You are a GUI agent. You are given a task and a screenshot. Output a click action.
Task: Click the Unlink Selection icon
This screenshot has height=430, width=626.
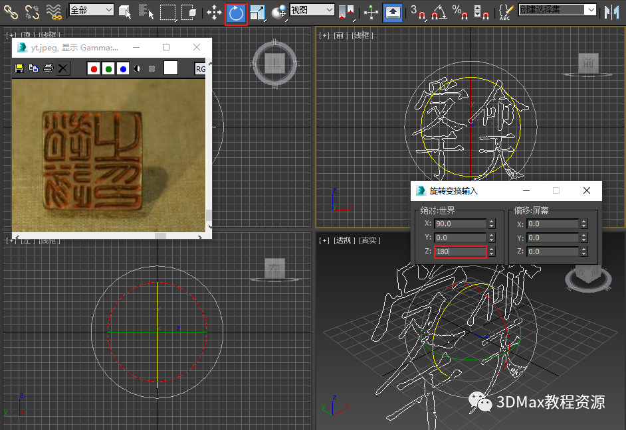(32, 12)
